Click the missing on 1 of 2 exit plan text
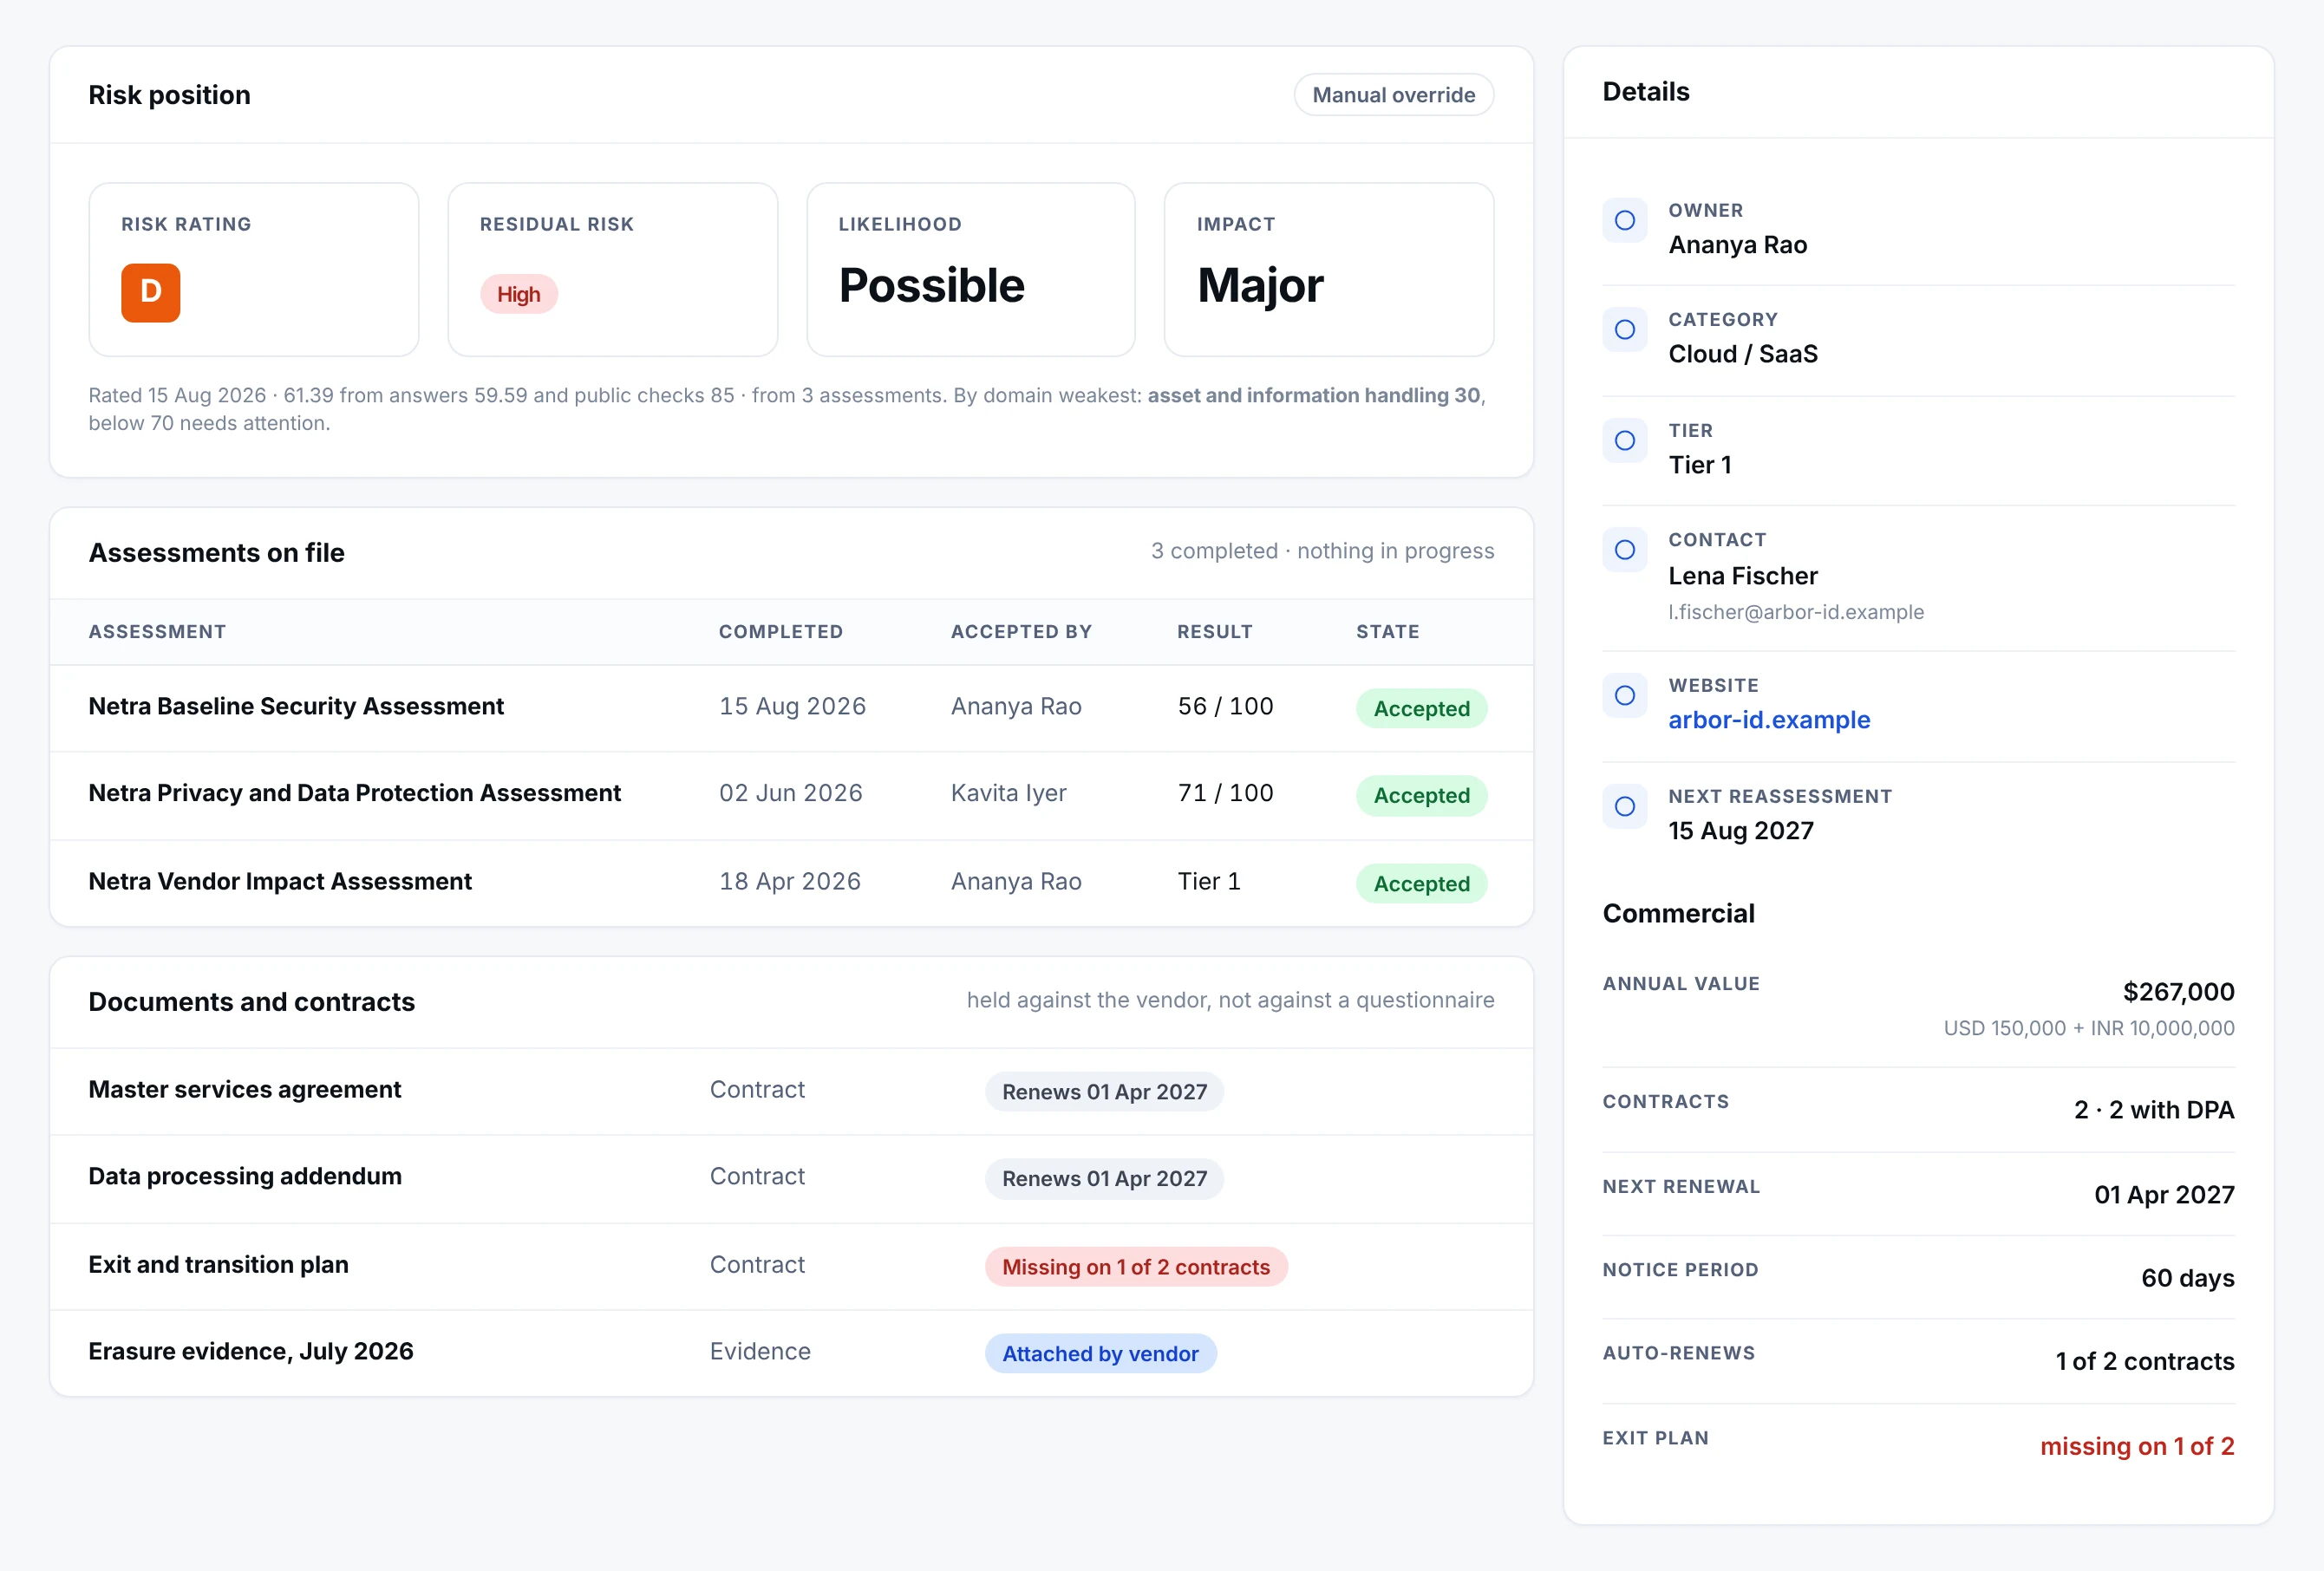Screen dimensions: 2324x1571 click(2136, 1446)
